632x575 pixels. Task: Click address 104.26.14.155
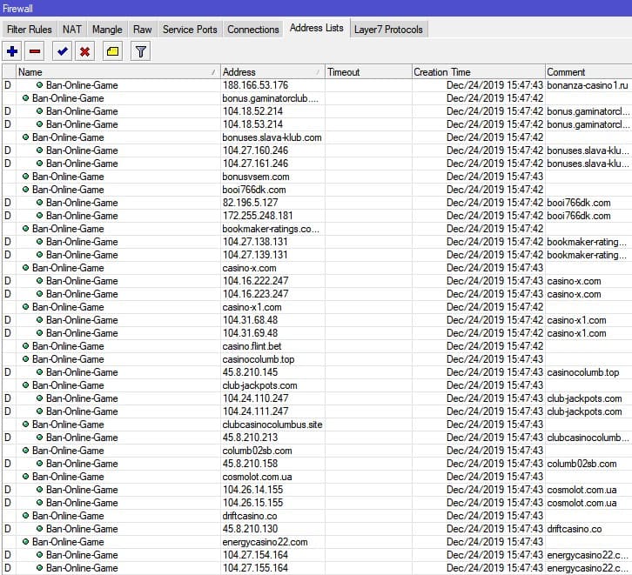tap(252, 490)
